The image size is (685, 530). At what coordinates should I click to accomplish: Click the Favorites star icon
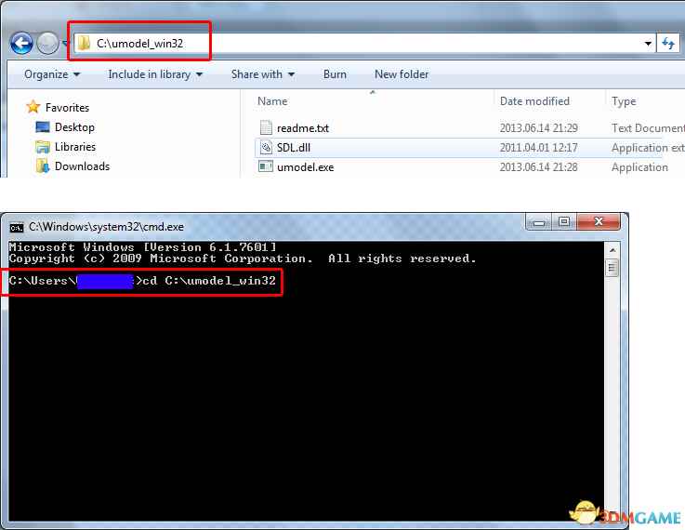[33, 107]
